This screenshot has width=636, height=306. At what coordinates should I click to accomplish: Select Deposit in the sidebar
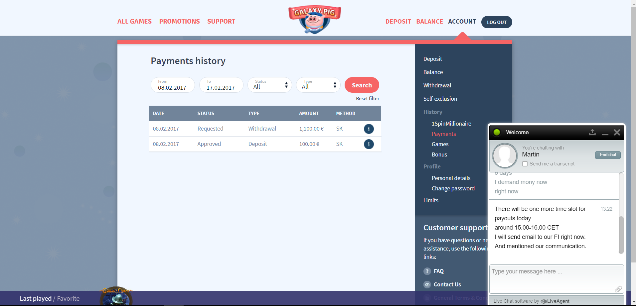click(x=432, y=59)
